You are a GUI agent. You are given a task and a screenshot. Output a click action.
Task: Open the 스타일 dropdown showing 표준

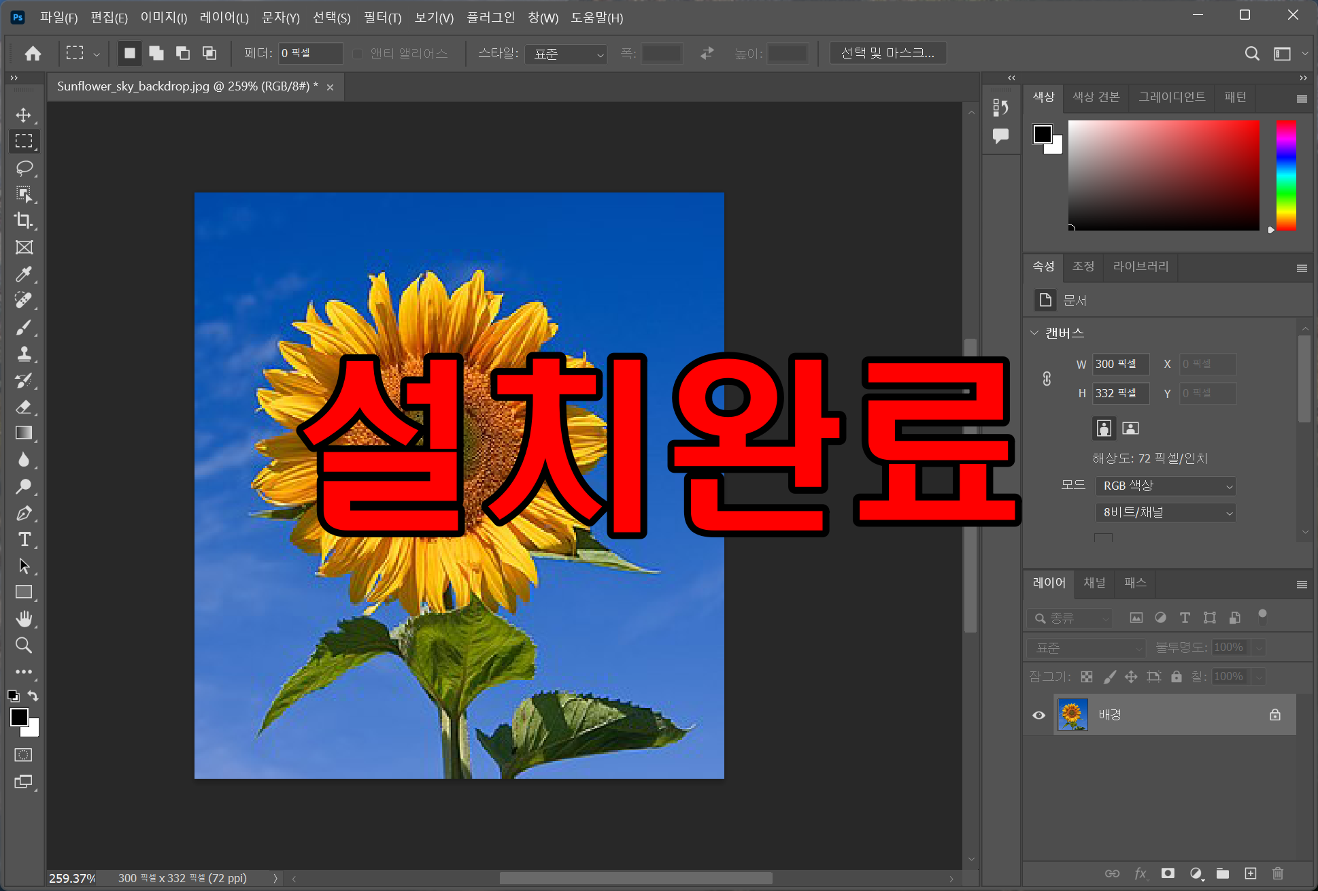(566, 54)
